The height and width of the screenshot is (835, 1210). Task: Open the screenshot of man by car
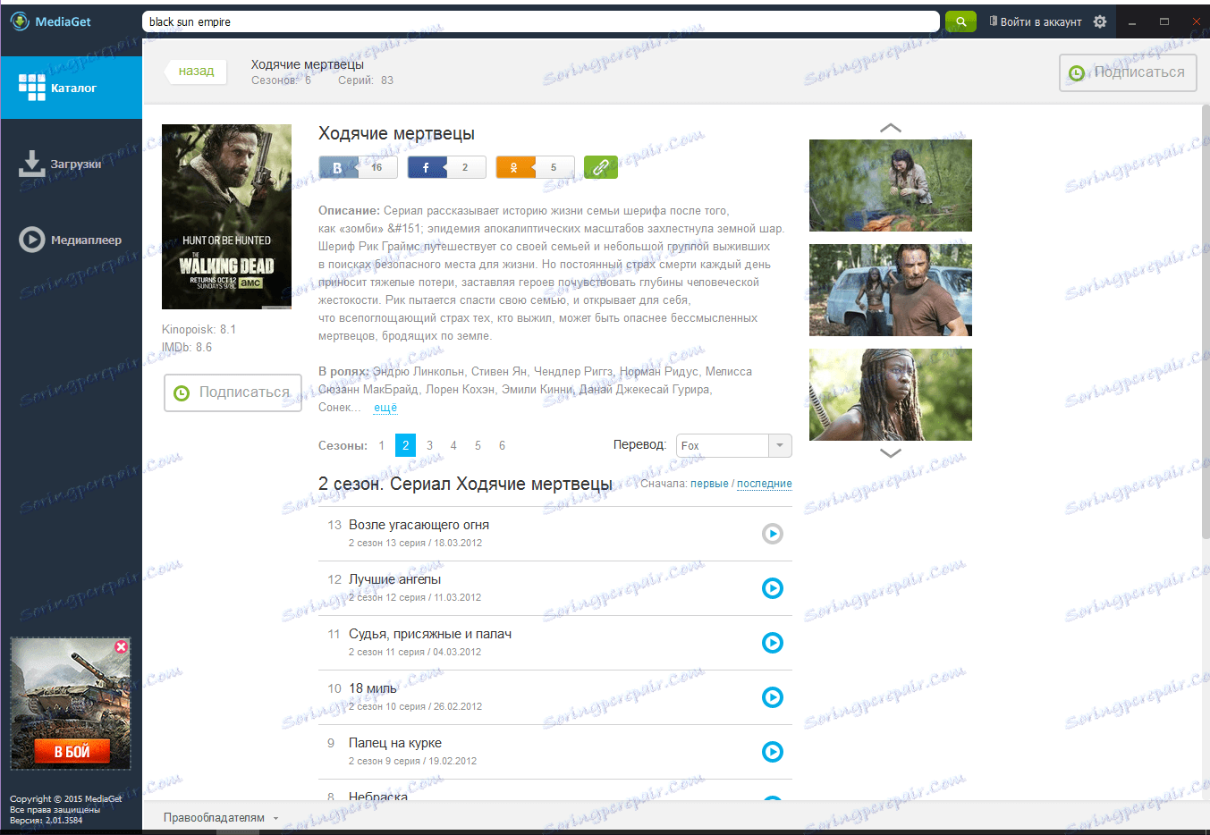point(891,290)
